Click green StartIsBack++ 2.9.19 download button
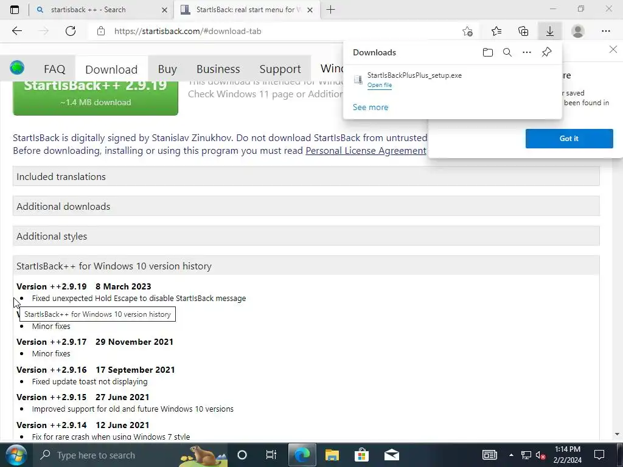The height and width of the screenshot is (467, 623). pyautogui.click(x=96, y=98)
